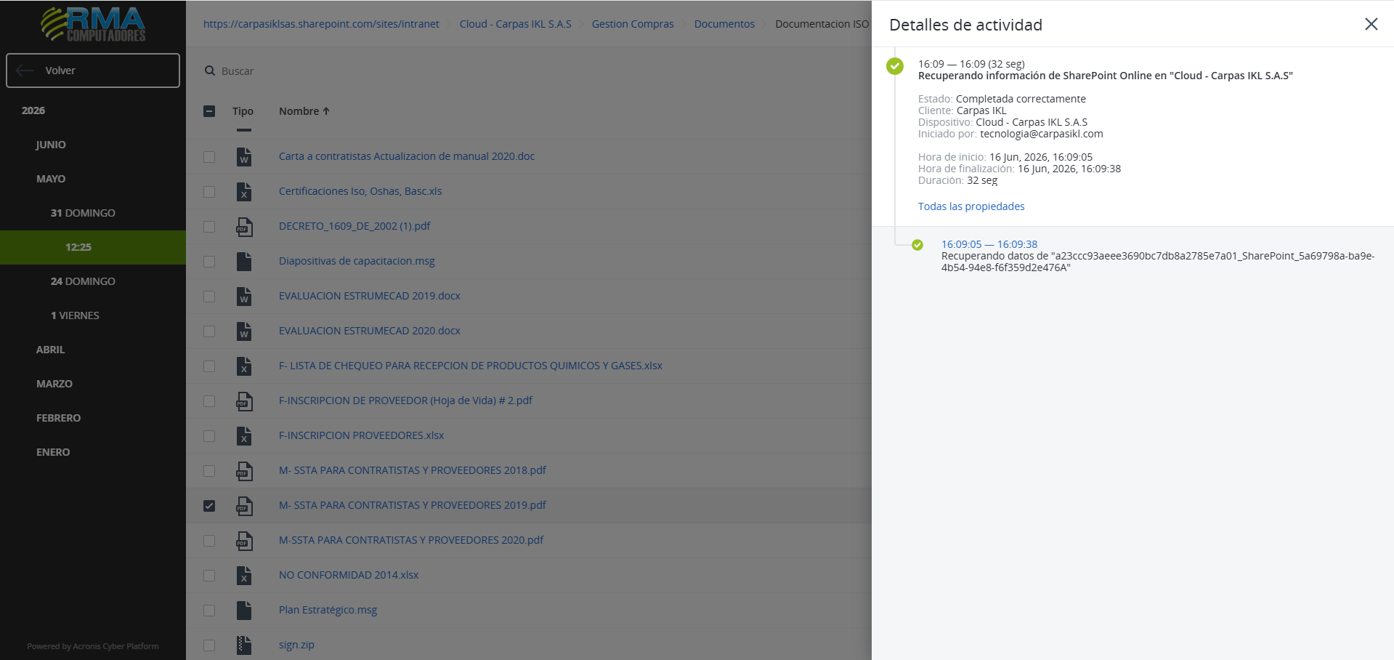This screenshot has height=660, width=1394.
Task: Click file icon for Plan Estratégico.msg
Action: point(244,610)
